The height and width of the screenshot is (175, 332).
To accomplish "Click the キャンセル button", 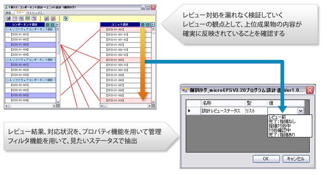I will tap(296, 159).
